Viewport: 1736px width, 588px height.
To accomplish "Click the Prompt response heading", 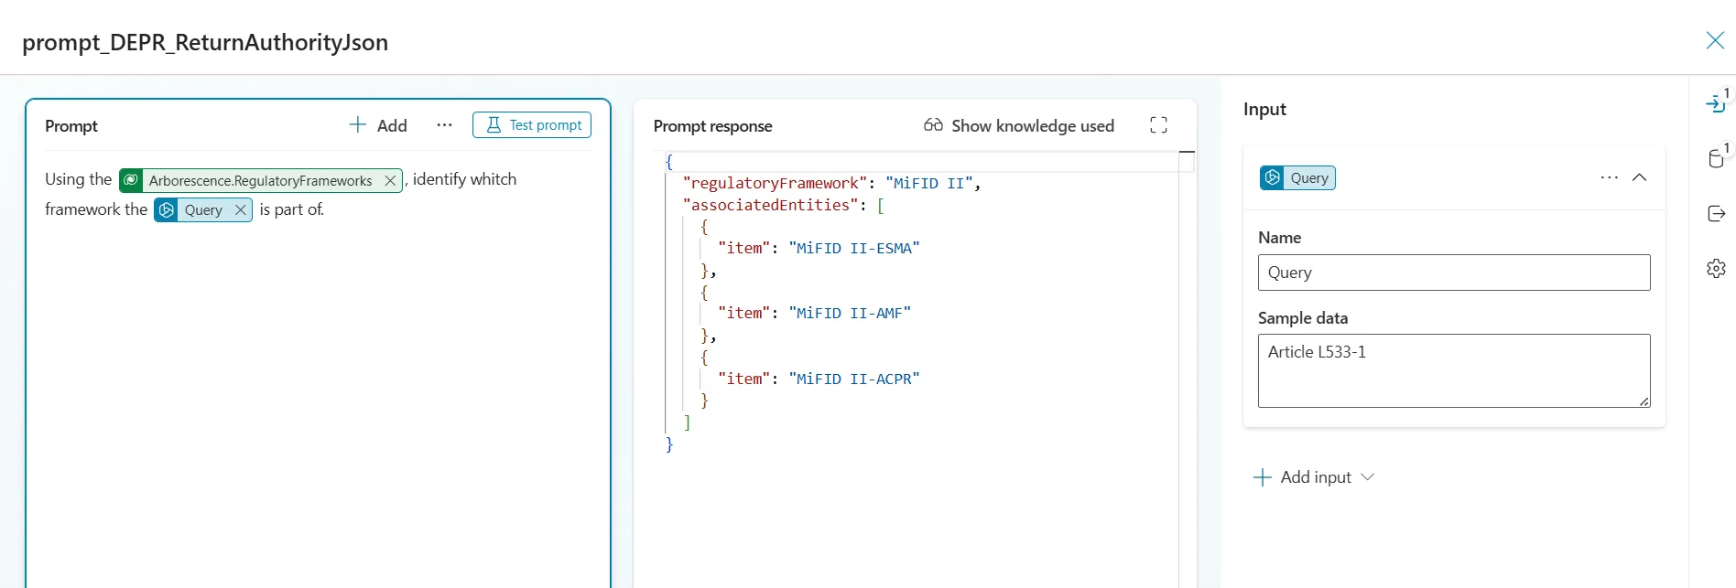I will click(x=712, y=126).
